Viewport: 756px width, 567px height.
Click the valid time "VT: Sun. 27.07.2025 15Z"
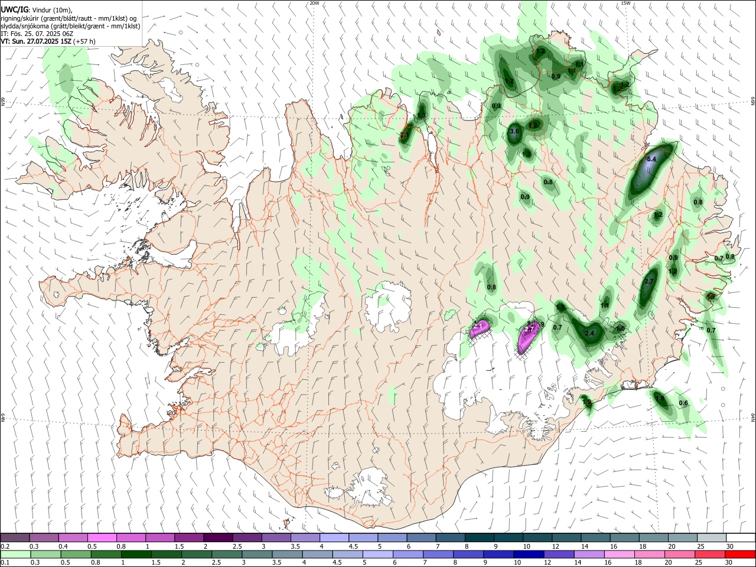click(x=36, y=41)
